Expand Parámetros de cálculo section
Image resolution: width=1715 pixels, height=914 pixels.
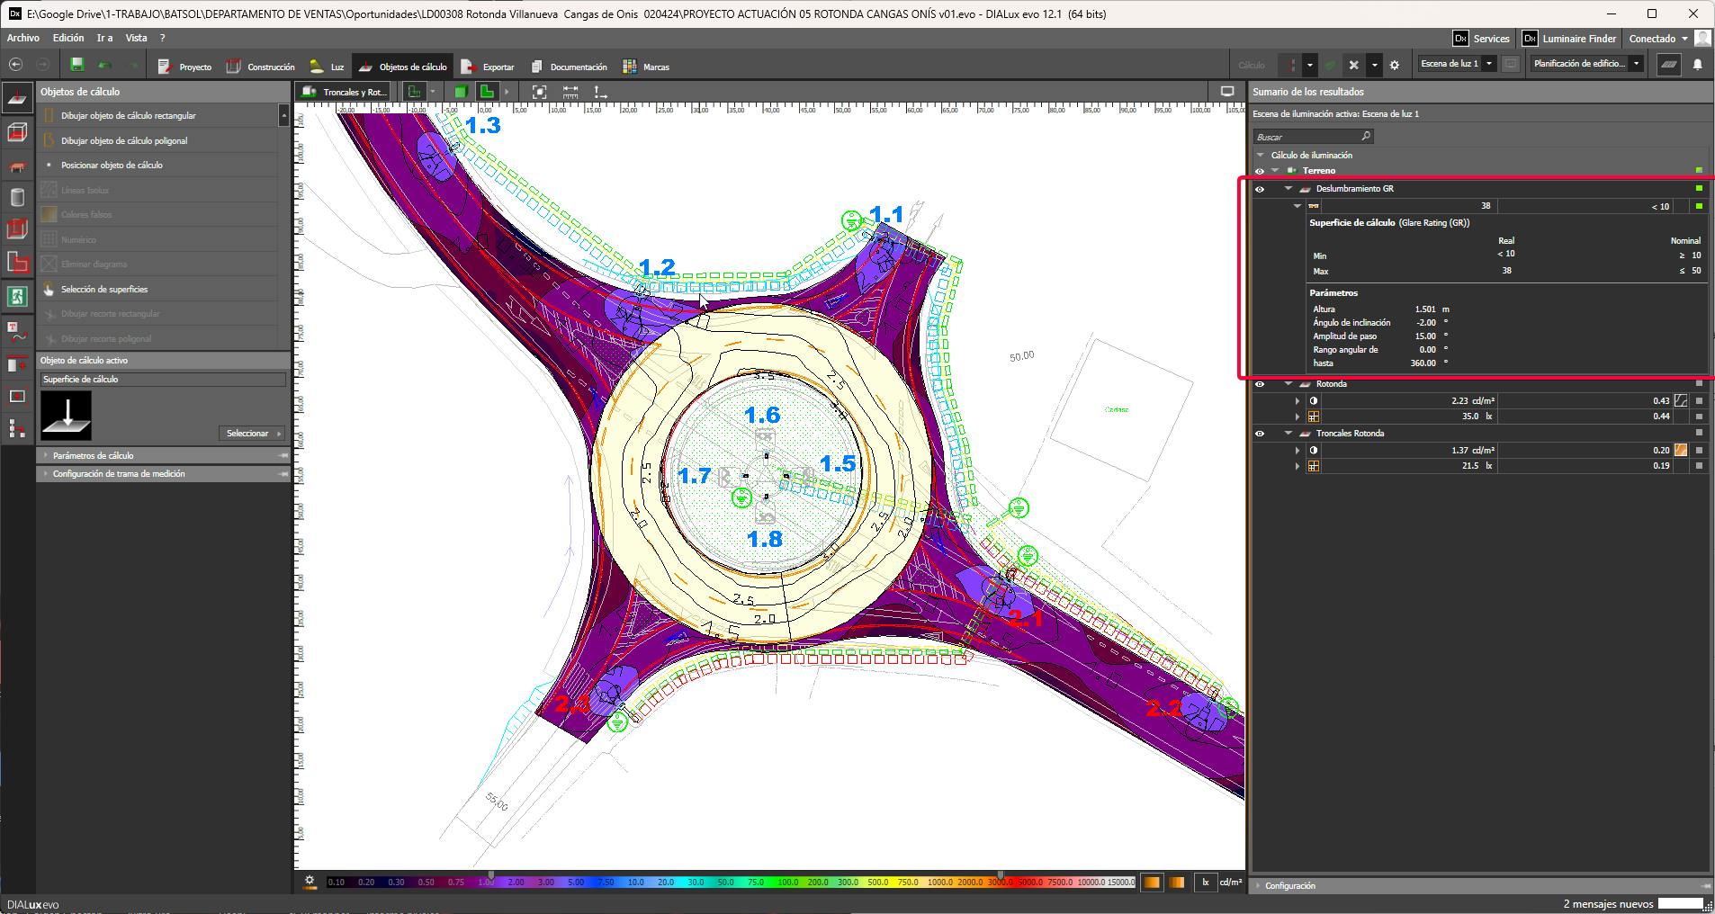coord(93,455)
